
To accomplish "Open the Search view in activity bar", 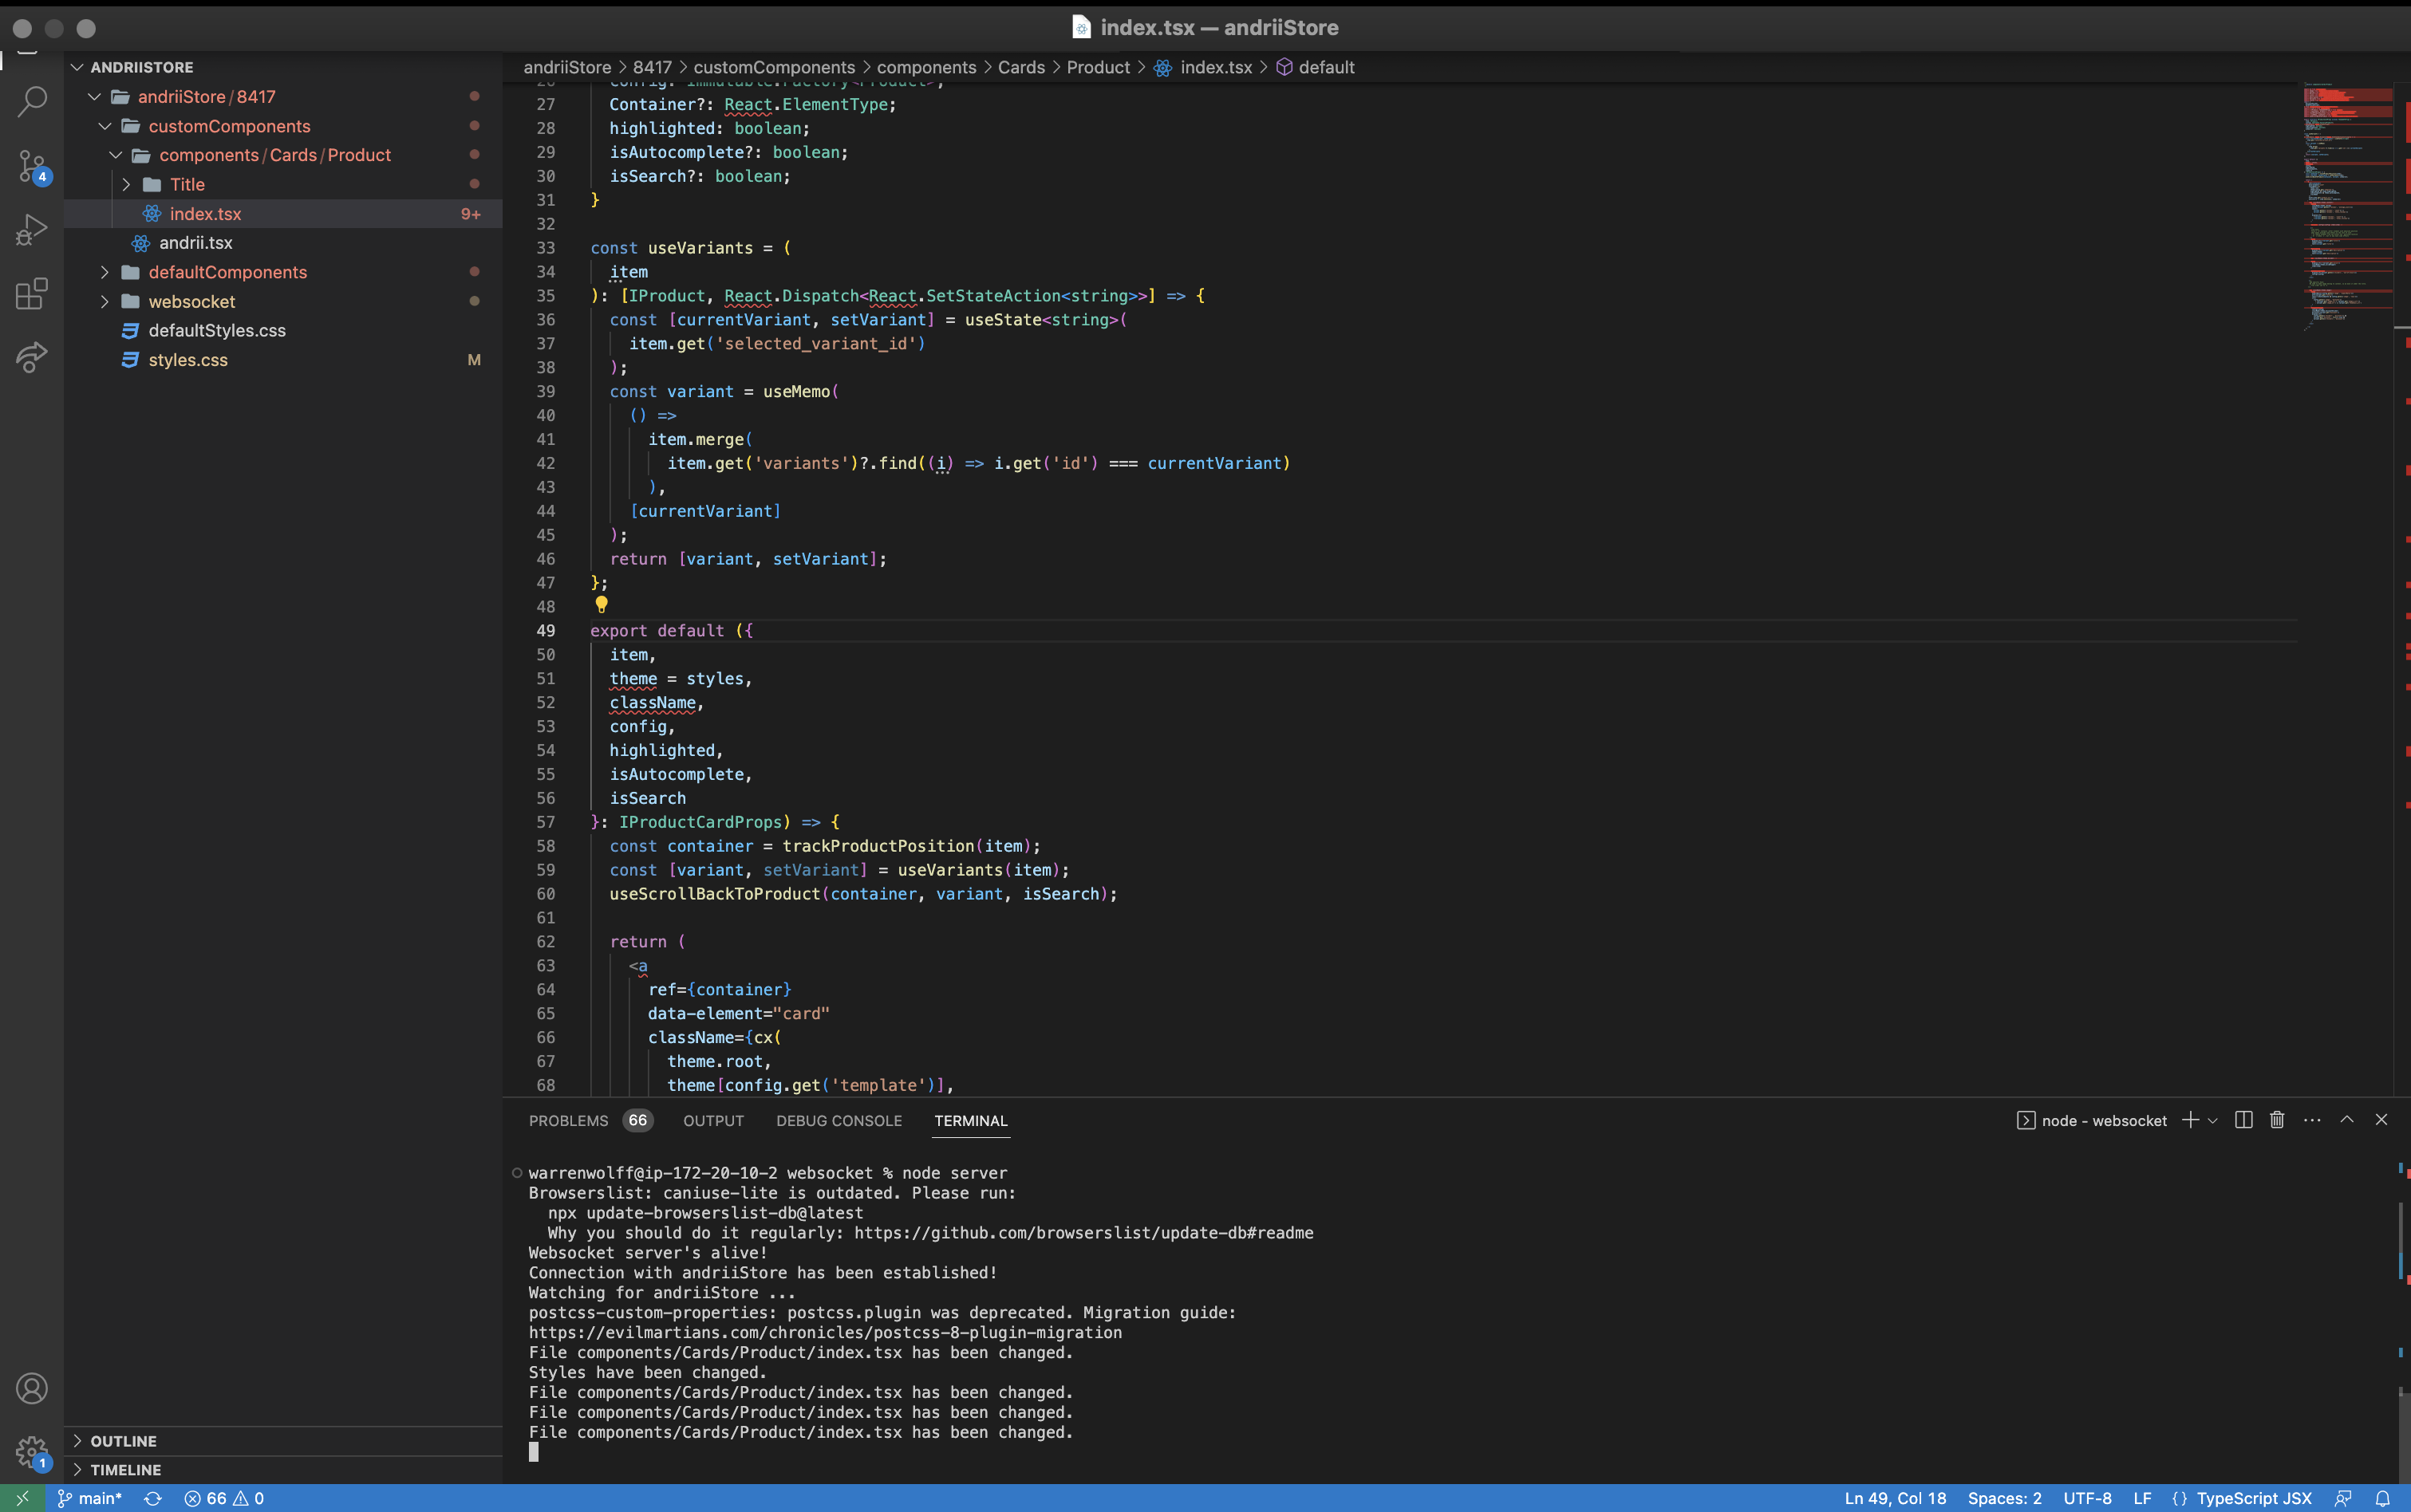I will [32, 100].
